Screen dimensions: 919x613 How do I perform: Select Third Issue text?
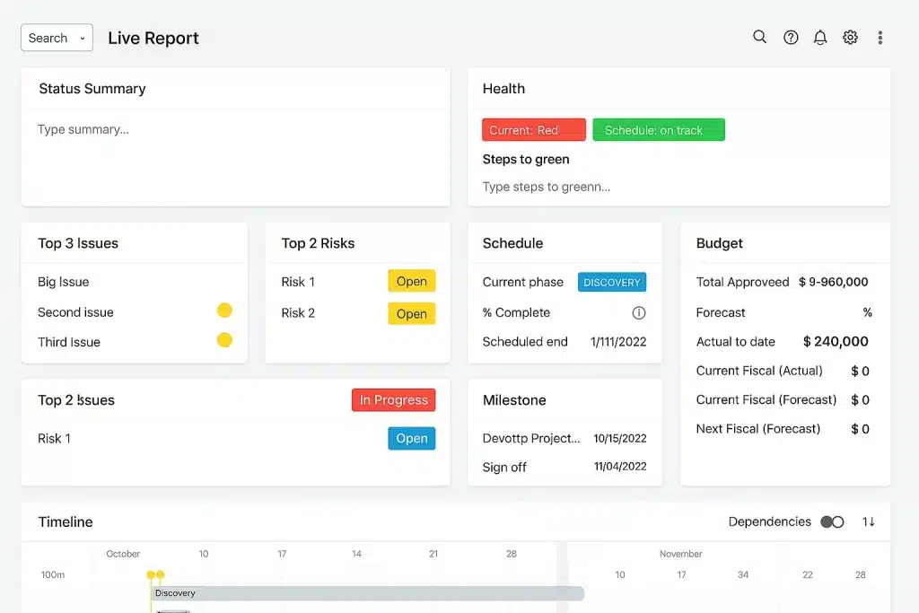pyautogui.click(x=69, y=342)
